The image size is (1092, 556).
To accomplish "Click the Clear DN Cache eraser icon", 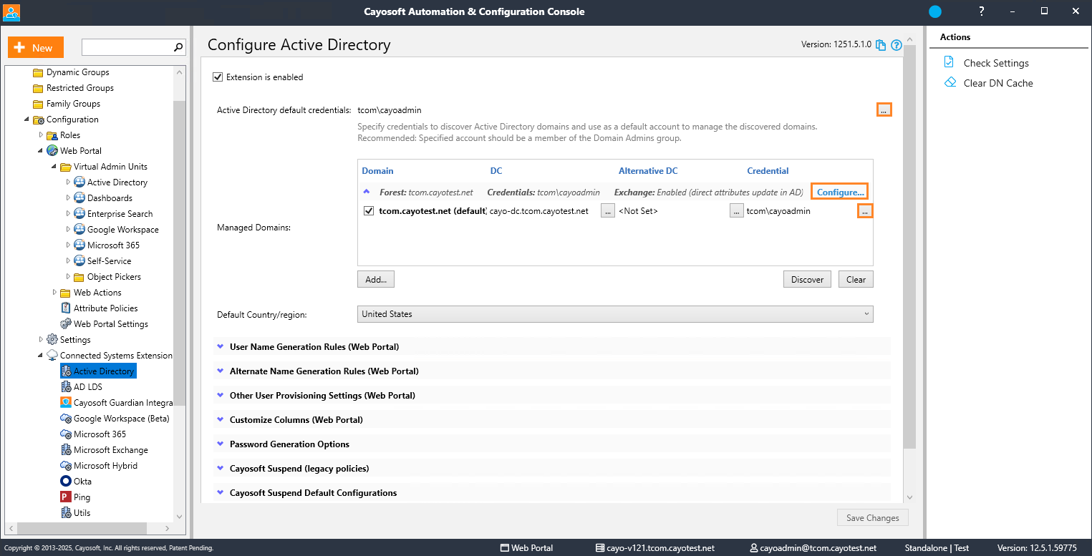I will click(950, 82).
